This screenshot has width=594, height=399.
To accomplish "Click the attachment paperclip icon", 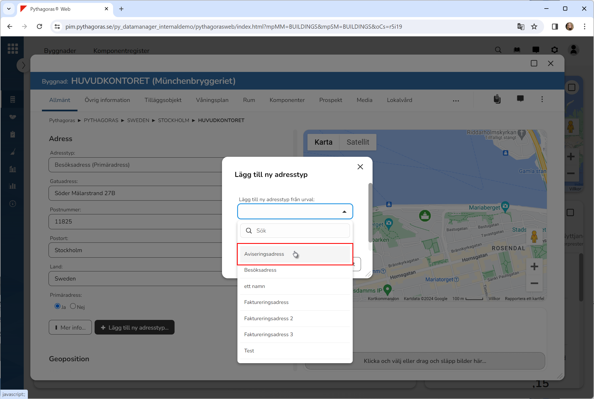I will coord(497,99).
